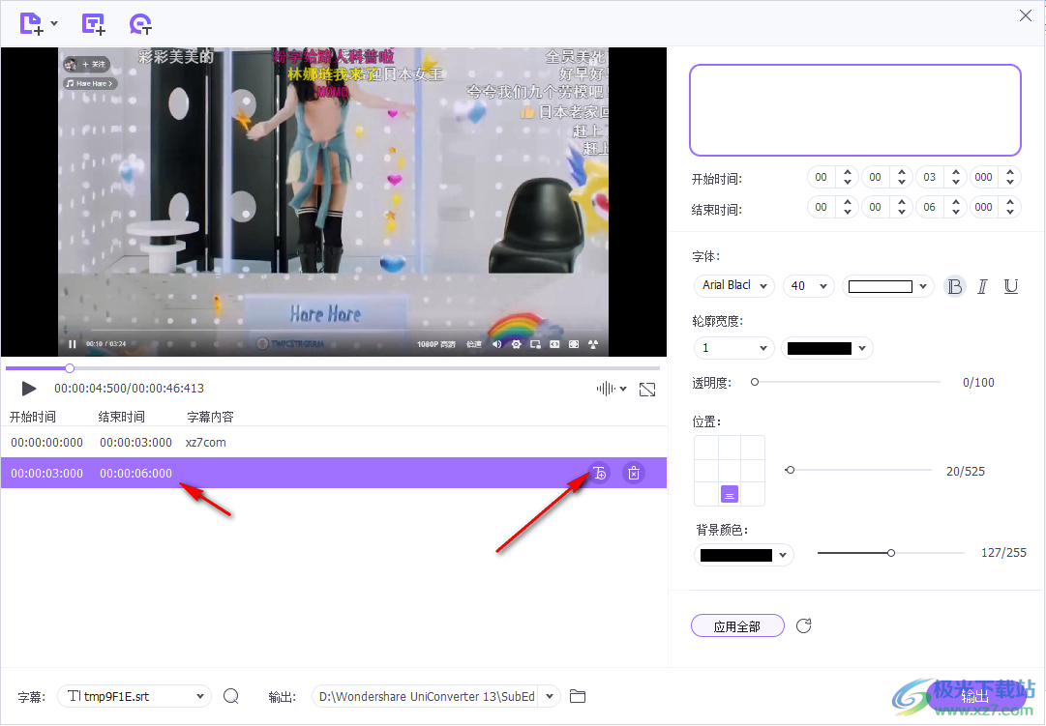Decrease start time seconds with down arrow
The image size is (1046, 726).
(x=956, y=182)
